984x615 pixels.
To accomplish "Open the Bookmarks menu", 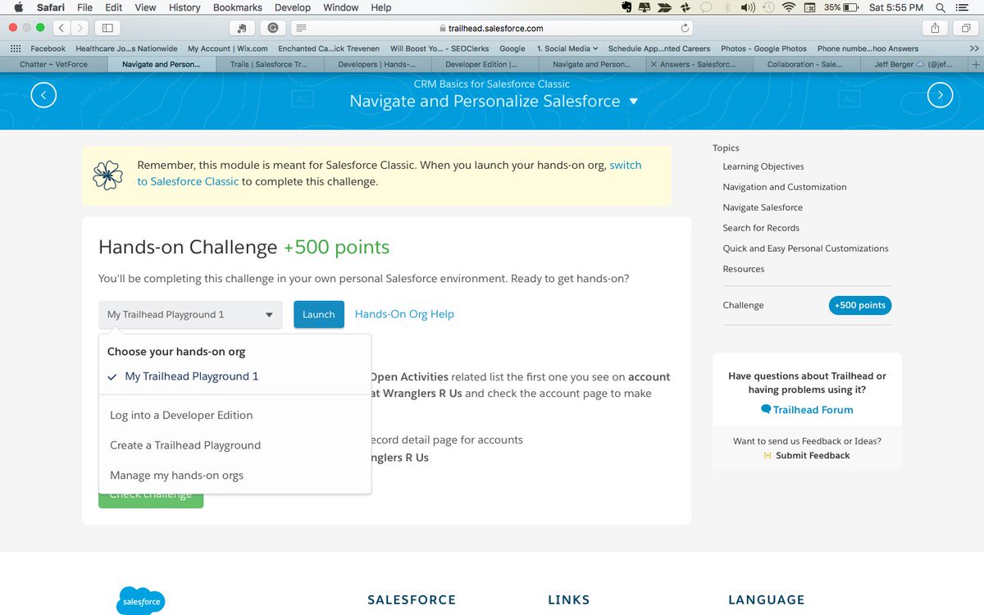I will [237, 7].
